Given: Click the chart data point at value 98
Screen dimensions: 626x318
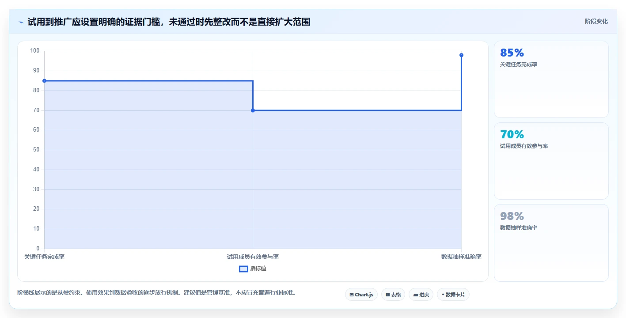Looking at the screenshot, I should tap(461, 55).
